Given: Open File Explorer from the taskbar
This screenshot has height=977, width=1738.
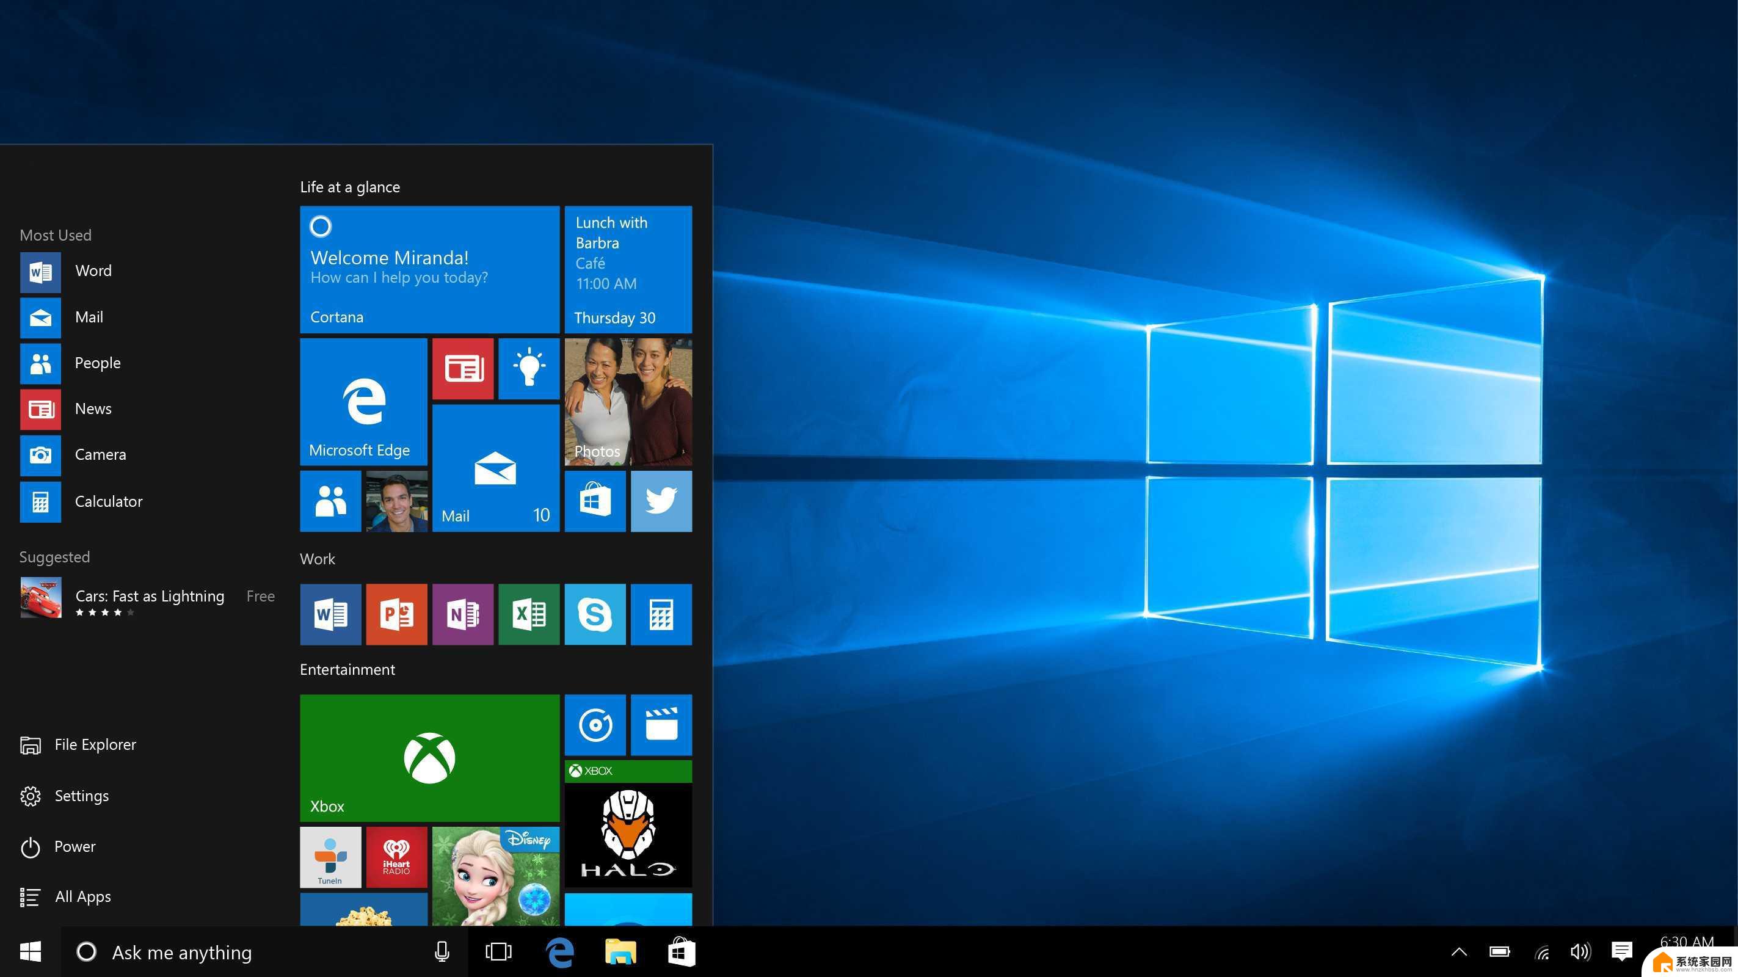Looking at the screenshot, I should 620,952.
